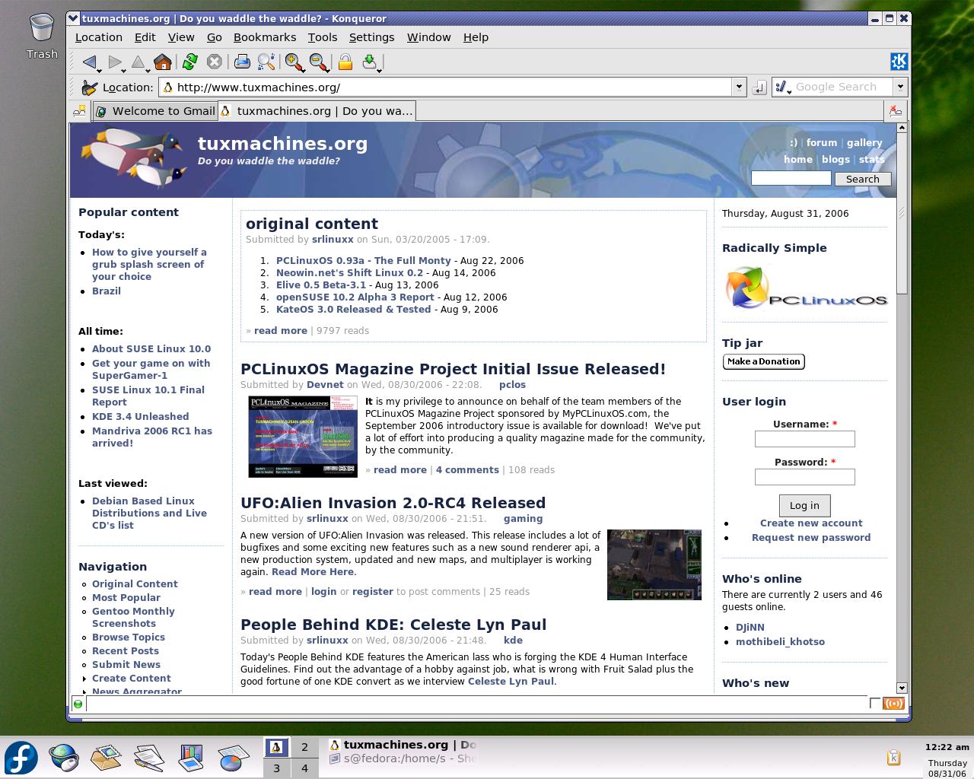Open a new tab with tab bar button
Viewport: 974px width, 779px height.
79,111
